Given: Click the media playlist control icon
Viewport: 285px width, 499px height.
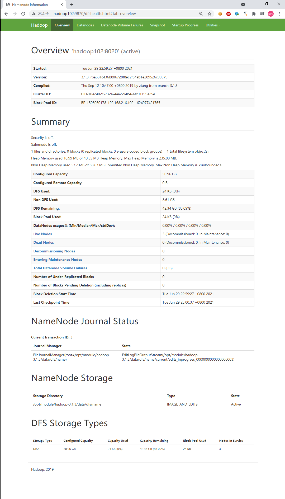Looking at the screenshot, I should point(262,14).
